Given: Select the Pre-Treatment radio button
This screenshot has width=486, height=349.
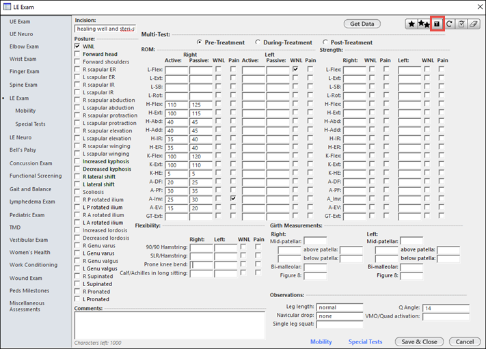Looking at the screenshot, I should click(200, 42).
